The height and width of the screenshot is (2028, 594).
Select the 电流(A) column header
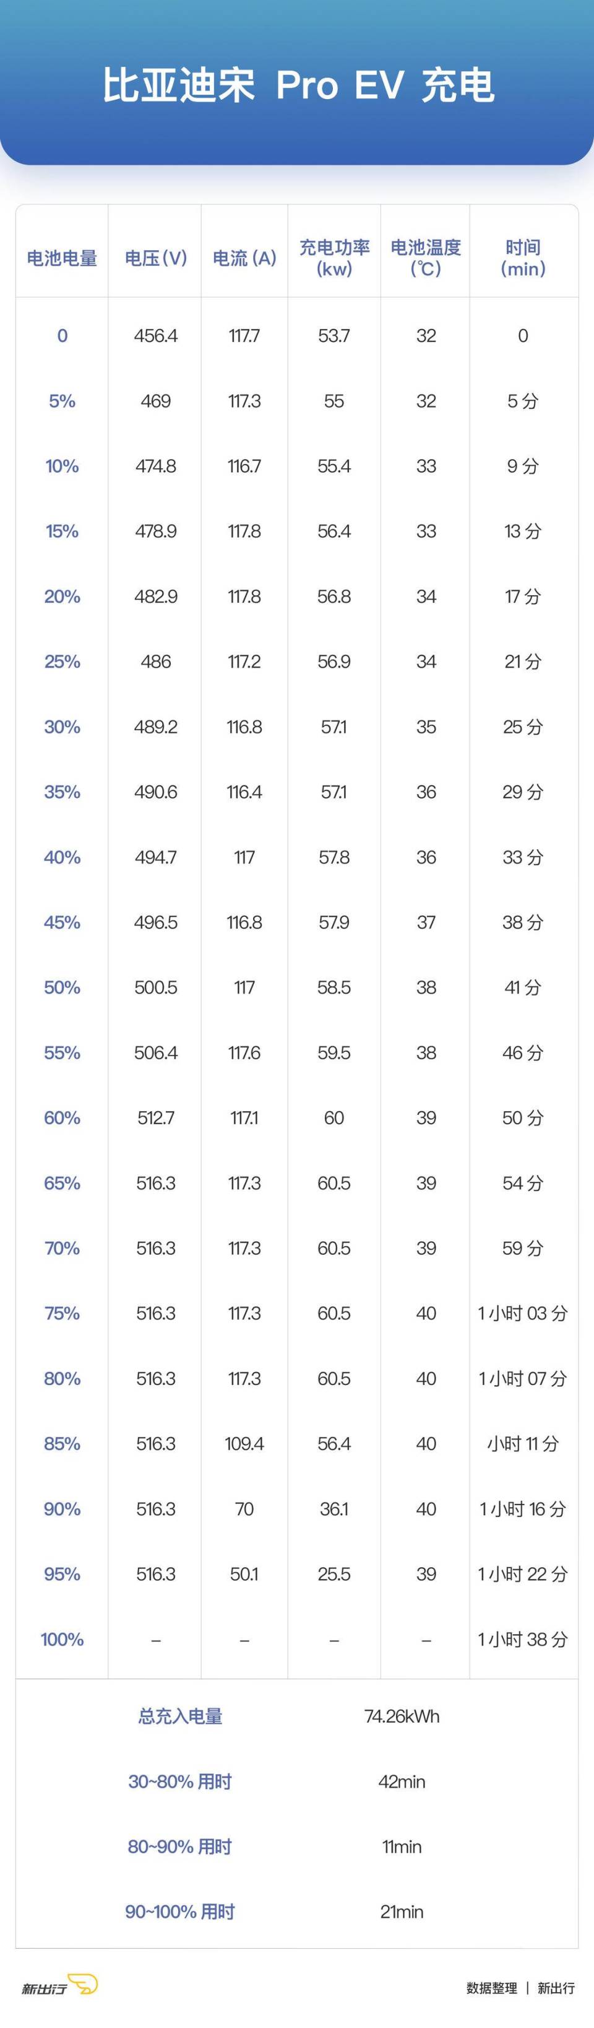[x=244, y=258]
